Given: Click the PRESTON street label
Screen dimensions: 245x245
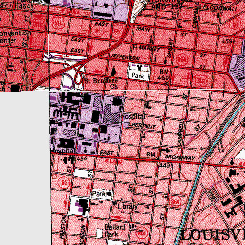Looking at the screenshot, I should 63,227.
